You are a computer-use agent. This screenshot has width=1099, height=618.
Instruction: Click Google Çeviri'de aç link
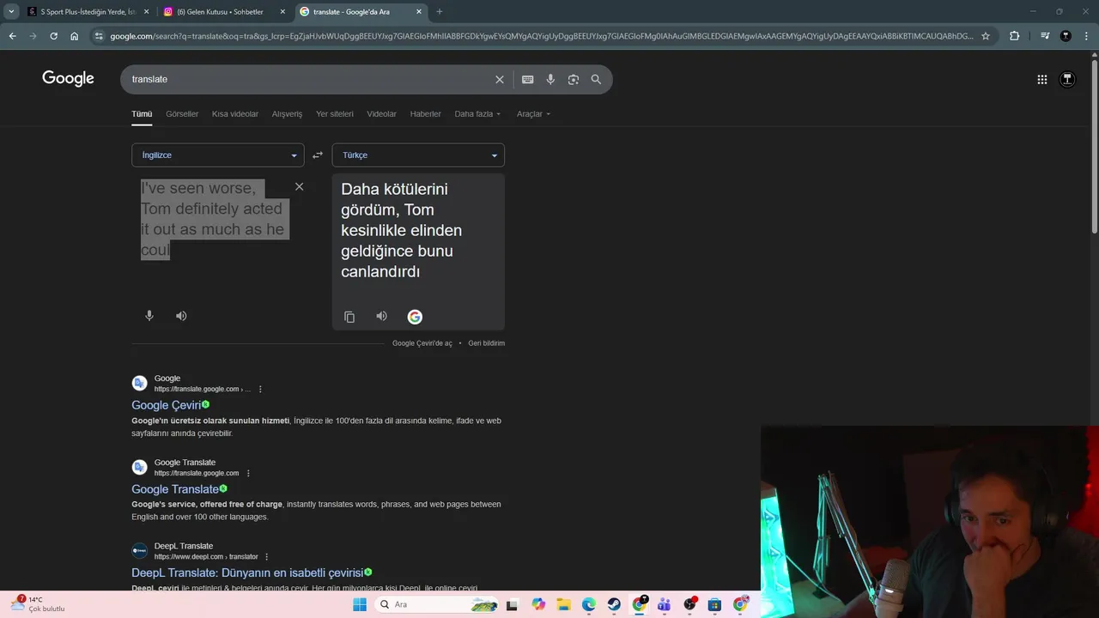[422, 343]
